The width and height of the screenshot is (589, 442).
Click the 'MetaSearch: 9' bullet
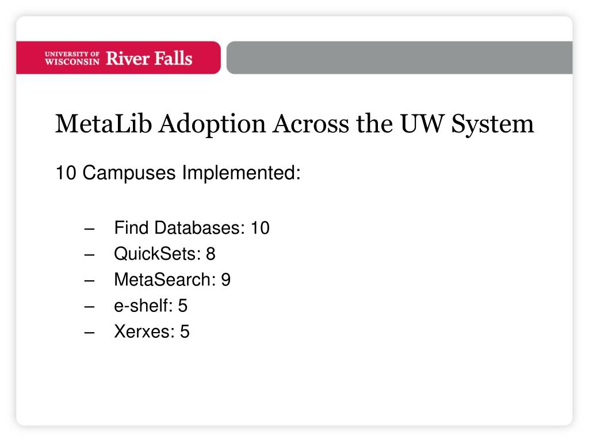(173, 280)
